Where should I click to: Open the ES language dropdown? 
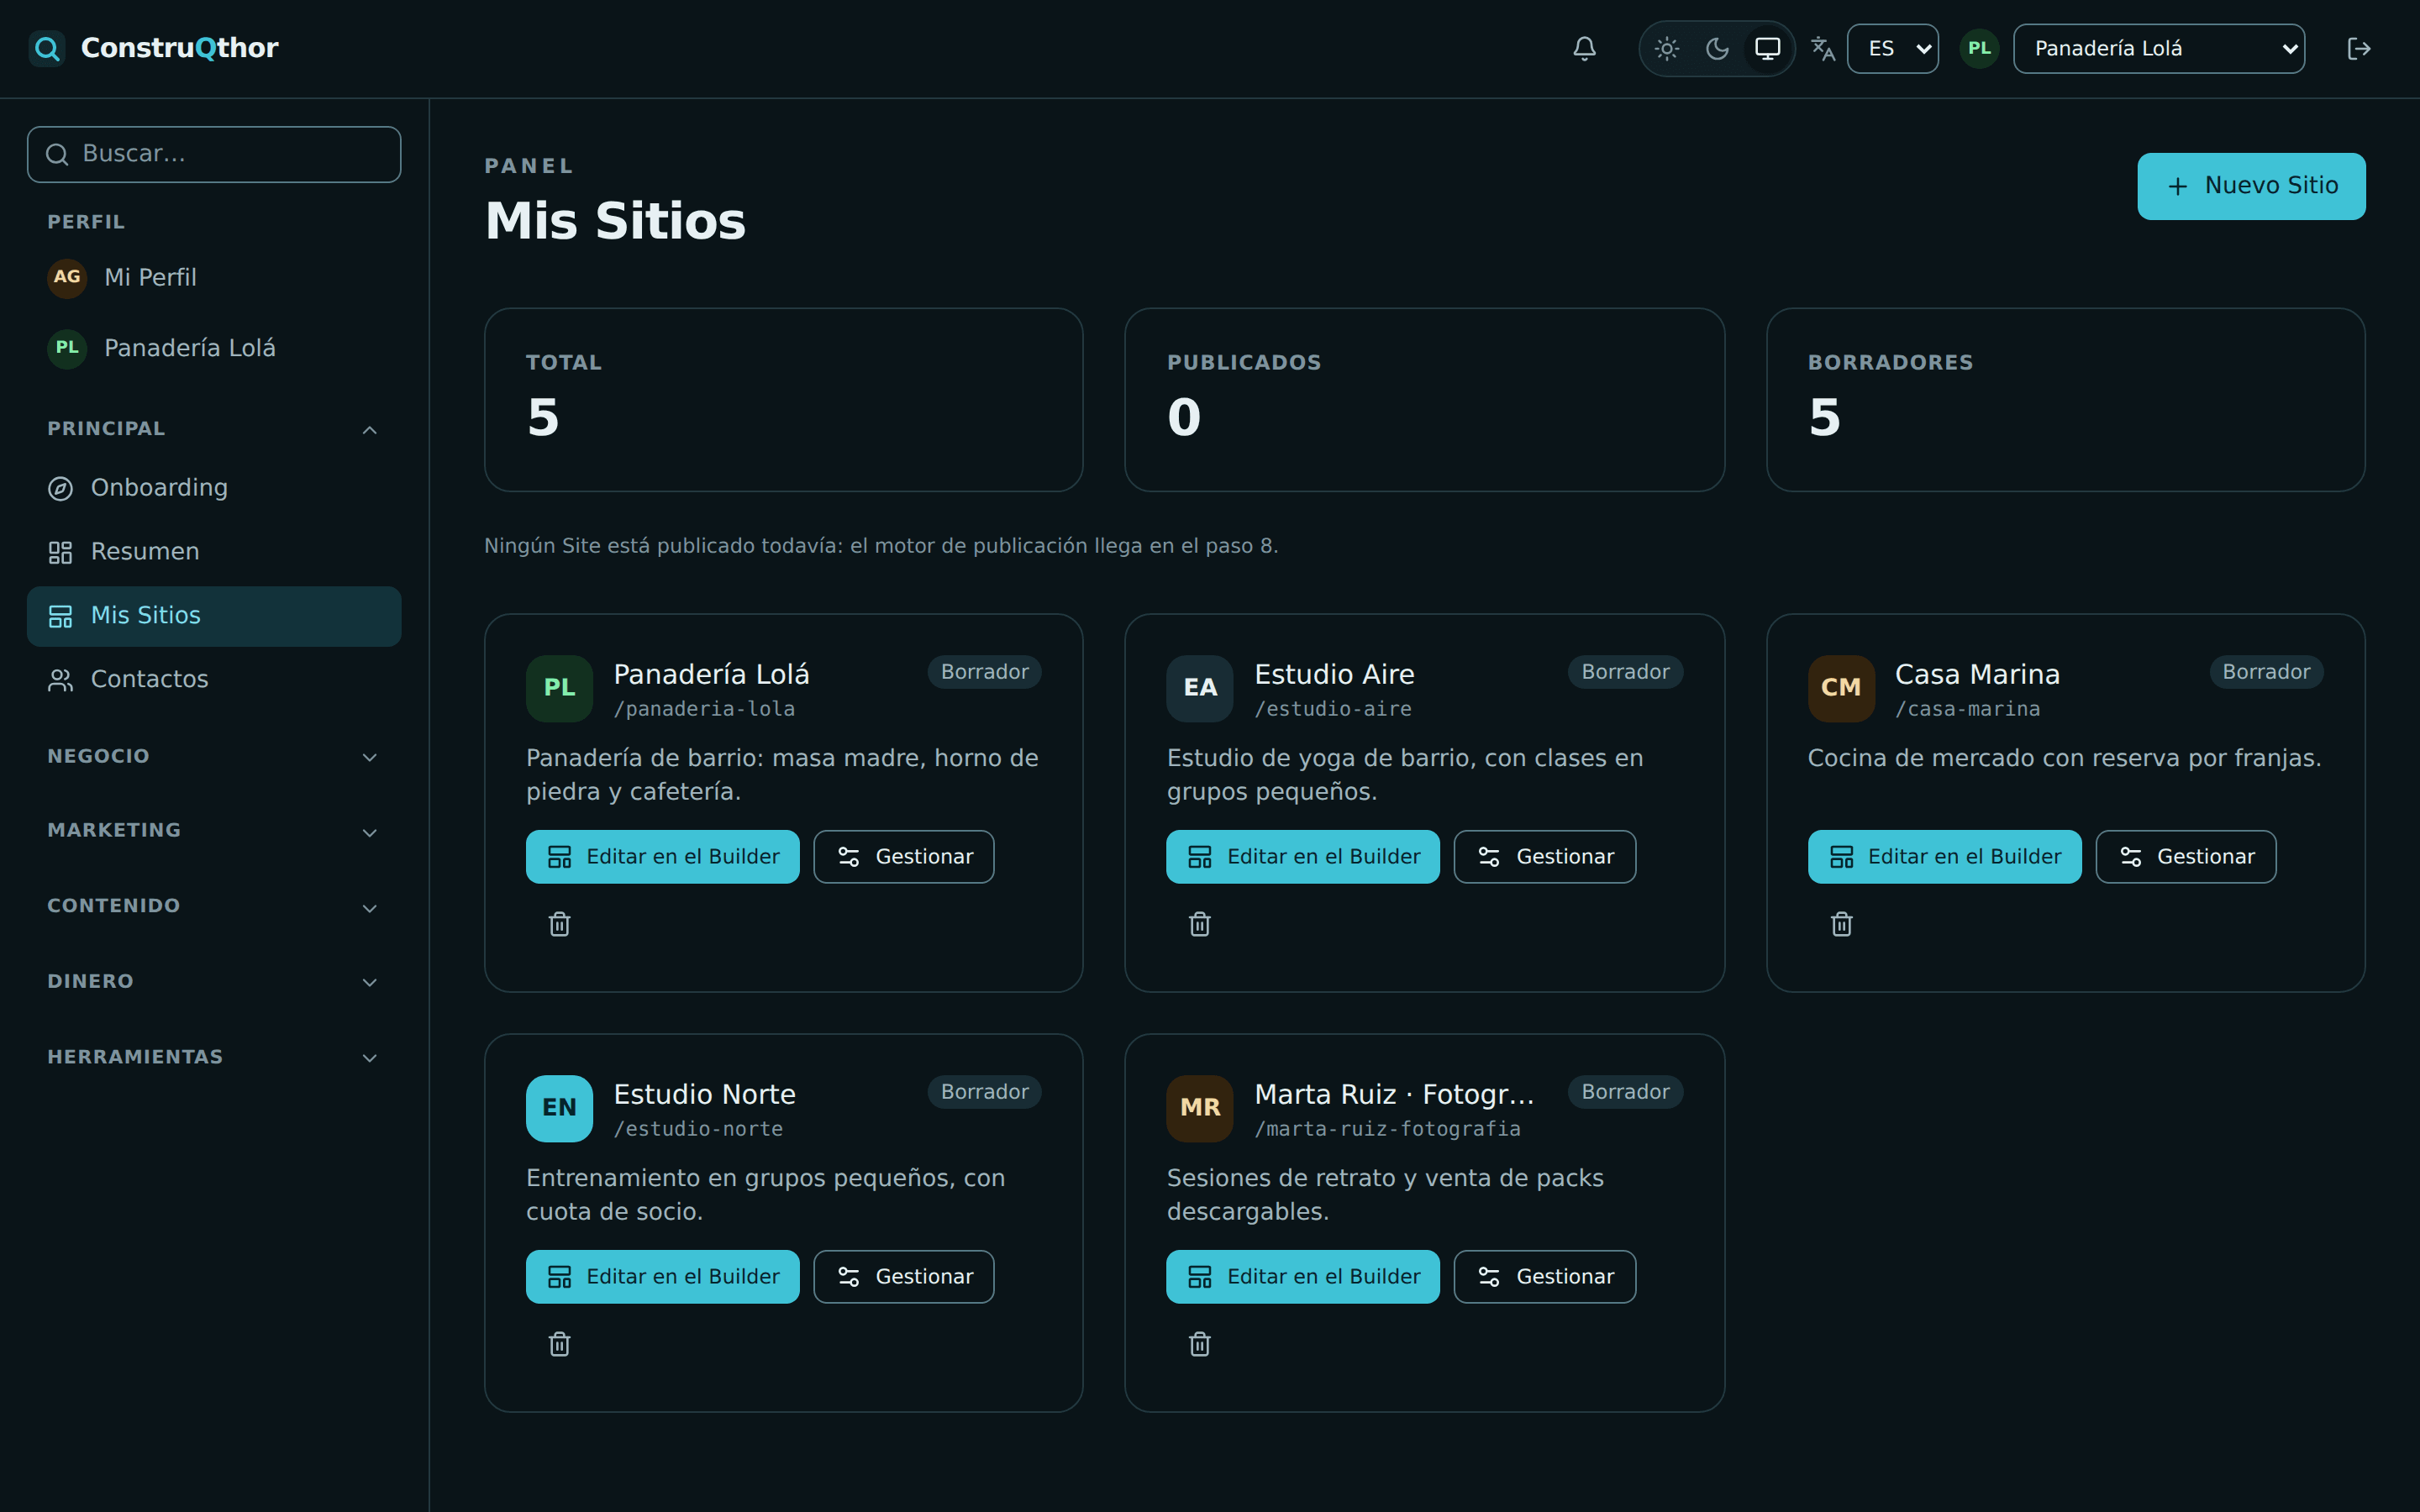click(x=1892, y=48)
